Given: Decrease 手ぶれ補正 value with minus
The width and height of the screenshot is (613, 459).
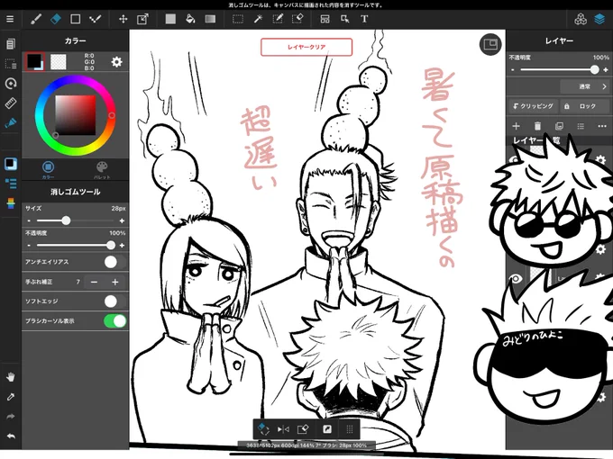Looking at the screenshot, I should coord(95,282).
